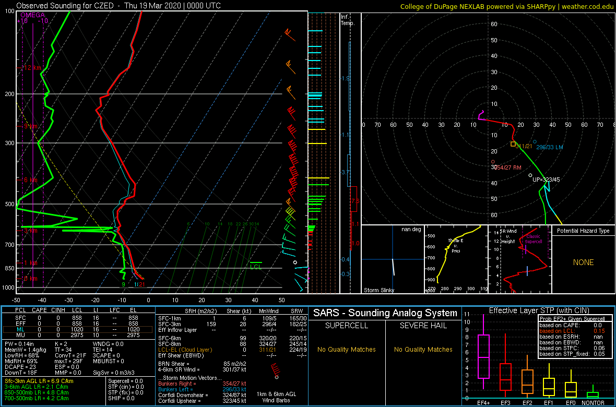
Task: Click the CAPE column header
Action: [39, 310]
